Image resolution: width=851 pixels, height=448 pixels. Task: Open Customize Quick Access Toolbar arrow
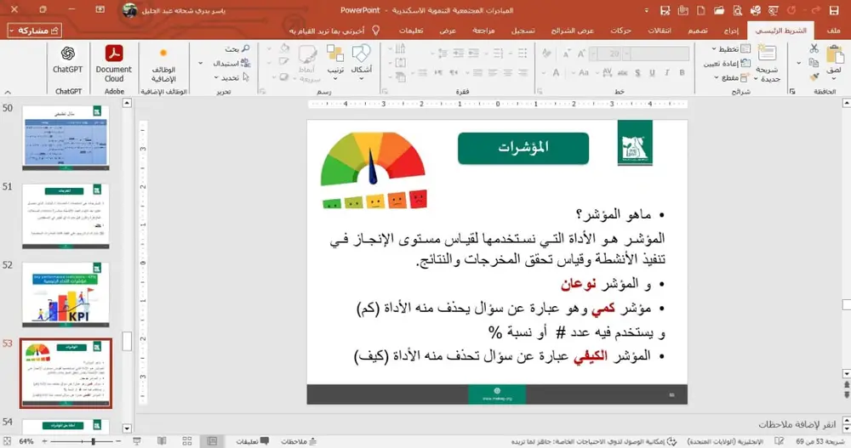click(x=647, y=10)
